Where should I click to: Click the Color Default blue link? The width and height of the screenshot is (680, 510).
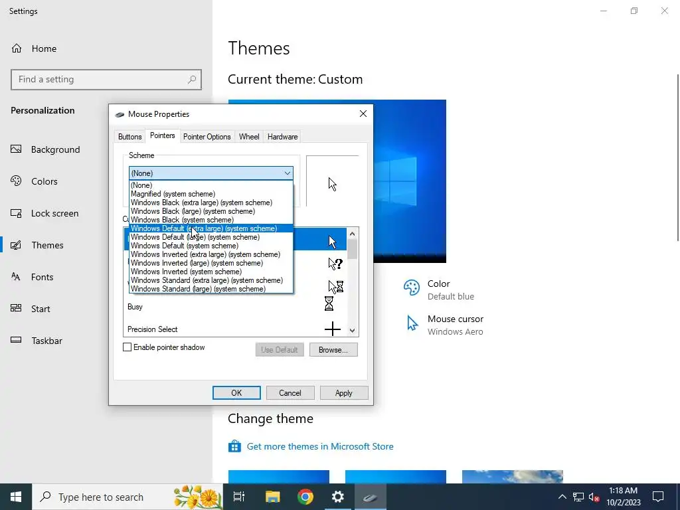[451, 290]
